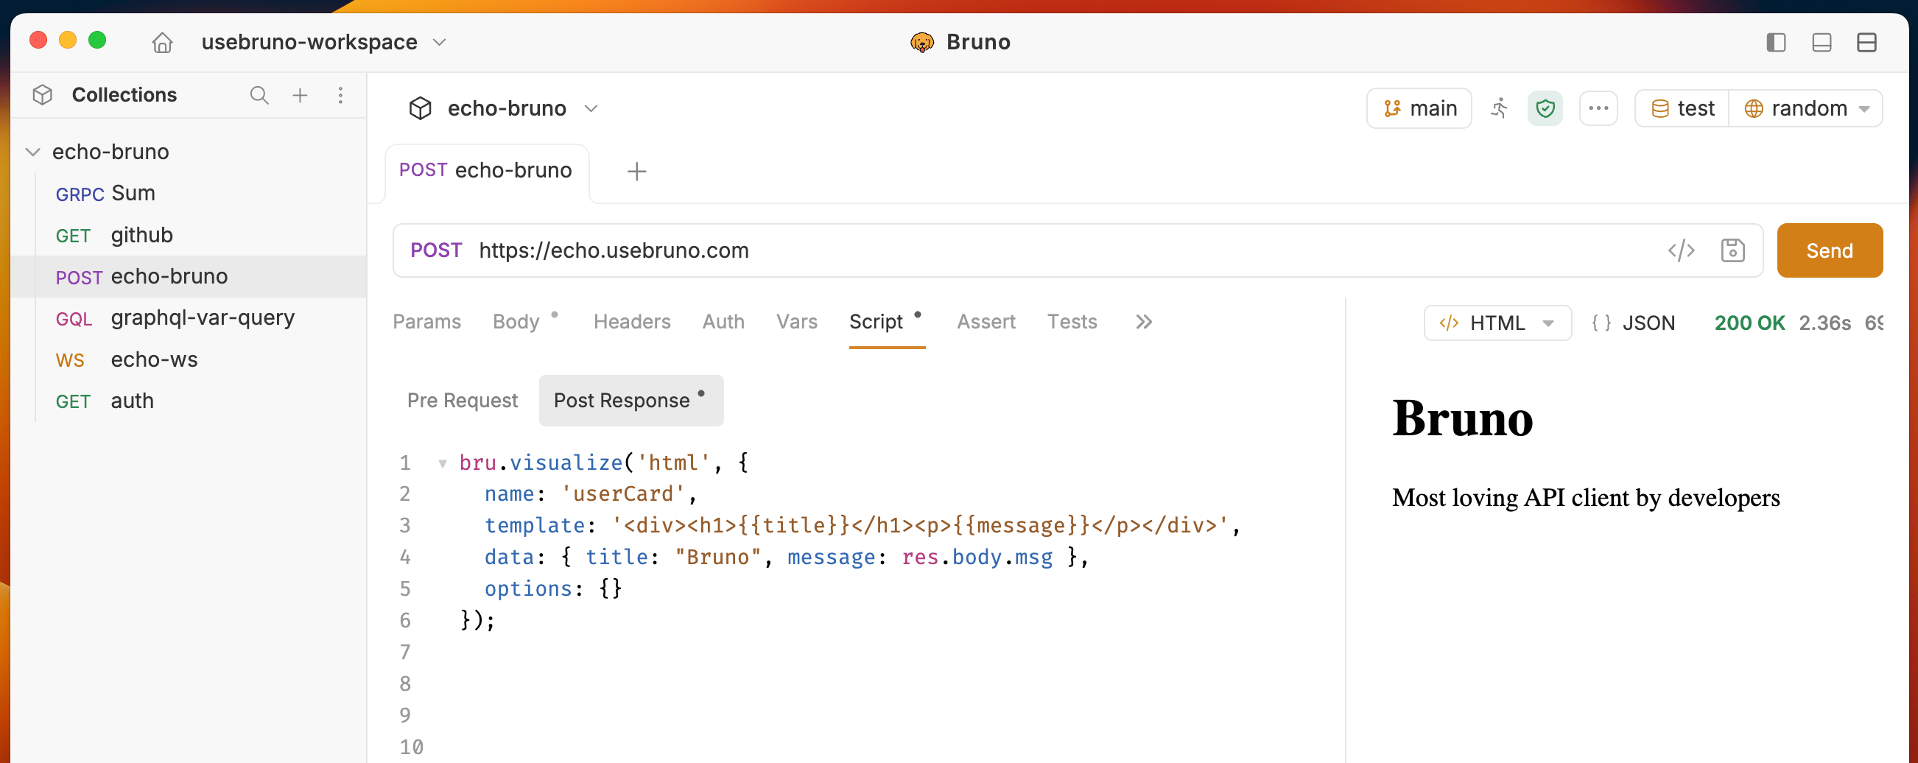
Task: Search collections with the magnifier icon
Action: tap(259, 94)
